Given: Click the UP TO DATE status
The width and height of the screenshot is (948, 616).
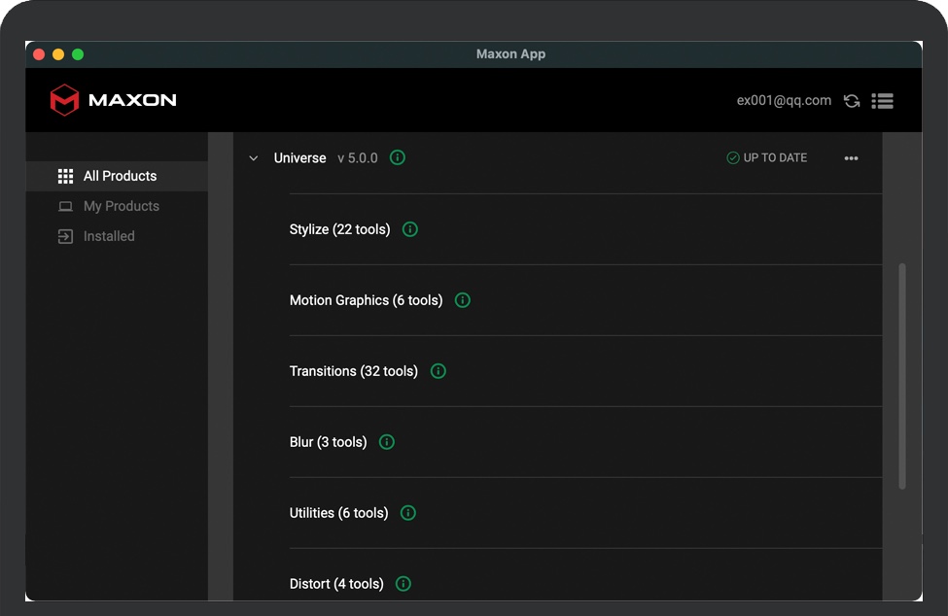Looking at the screenshot, I should click(767, 158).
